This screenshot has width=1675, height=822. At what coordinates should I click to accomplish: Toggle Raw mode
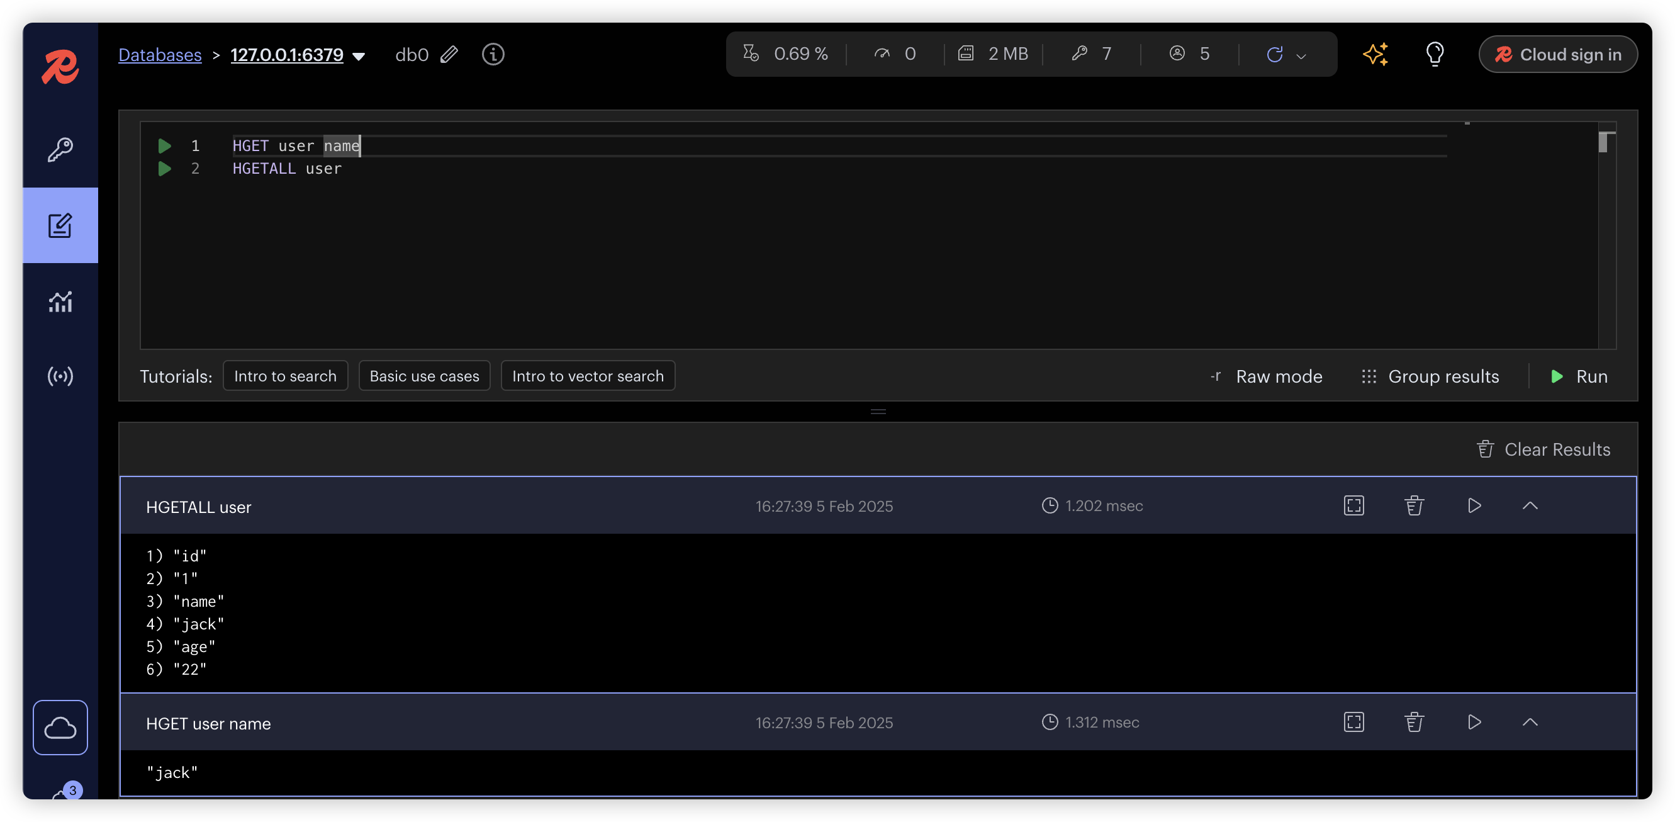[x=1267, y=376]
